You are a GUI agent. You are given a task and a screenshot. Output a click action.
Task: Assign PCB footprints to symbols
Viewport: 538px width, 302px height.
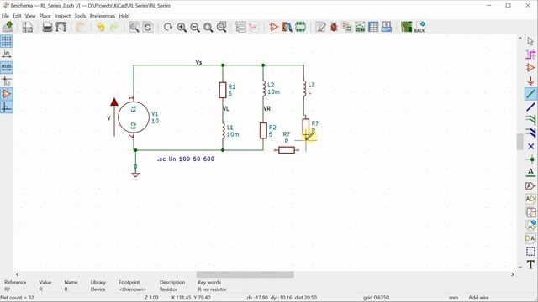pyautogui.click(x=346, y=27)
